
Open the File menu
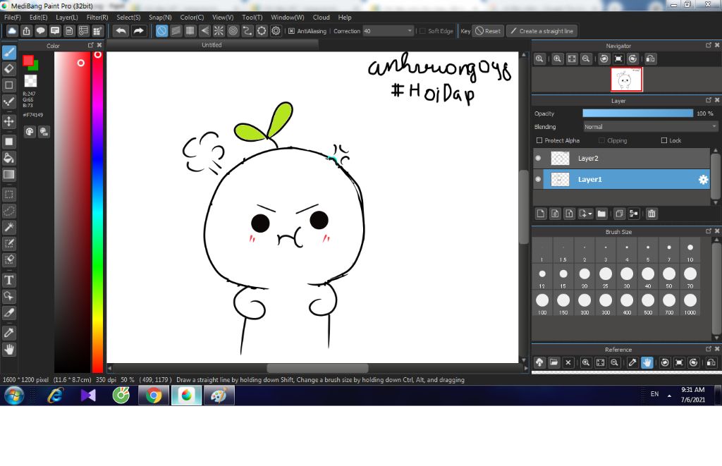[13, 17]
